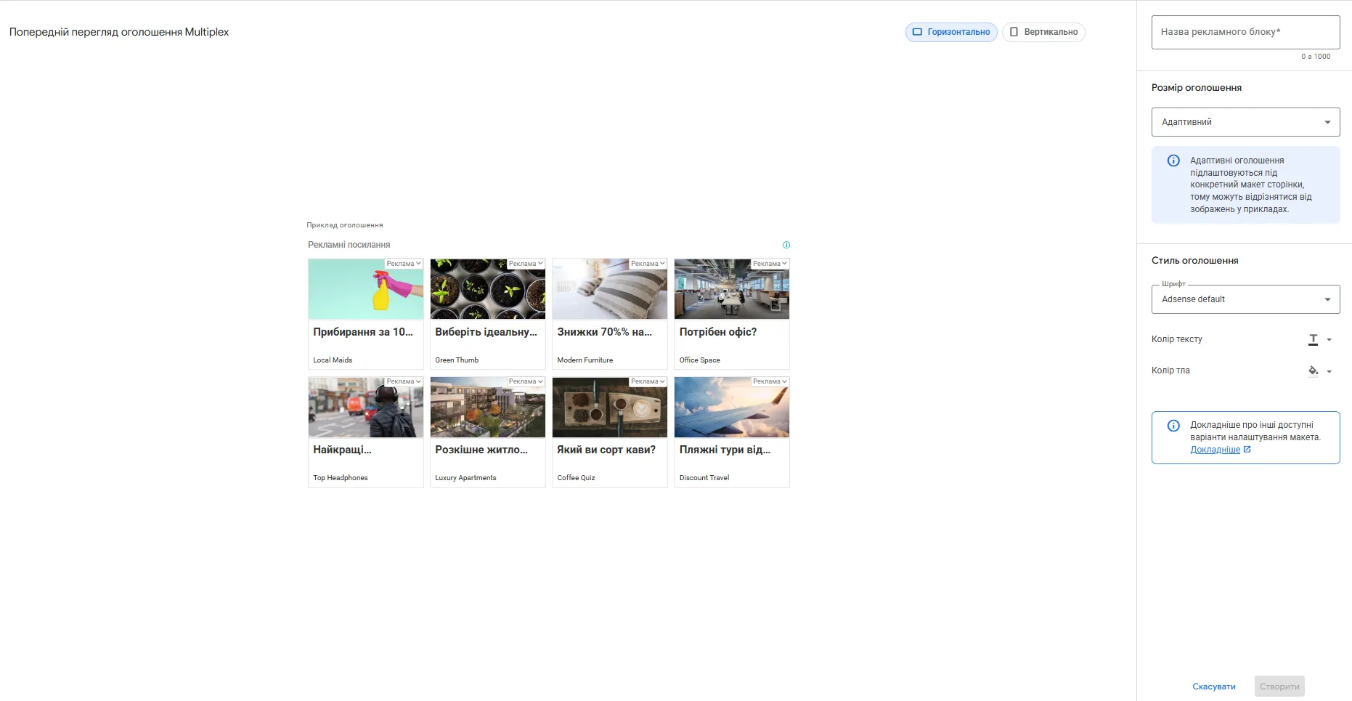The height and width of the screenshot is (701, 1352).
Task: Open the Реклама badge on Discount Travel ad
Action: click(x=770, y=381)
